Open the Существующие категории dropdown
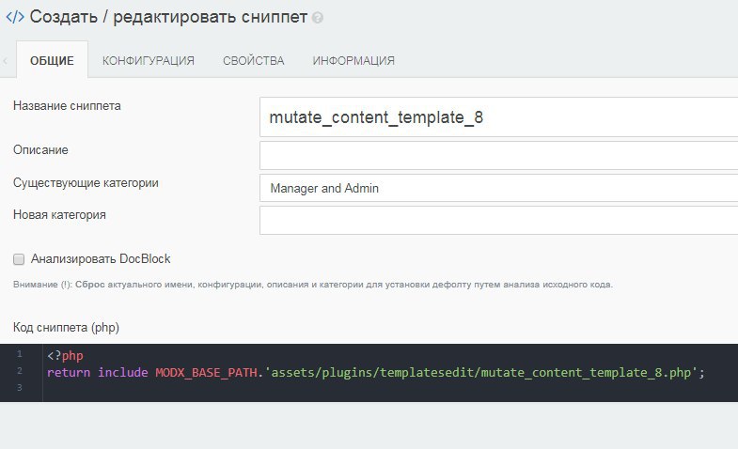This screenshot has height=449, width=738. point(498,189)
